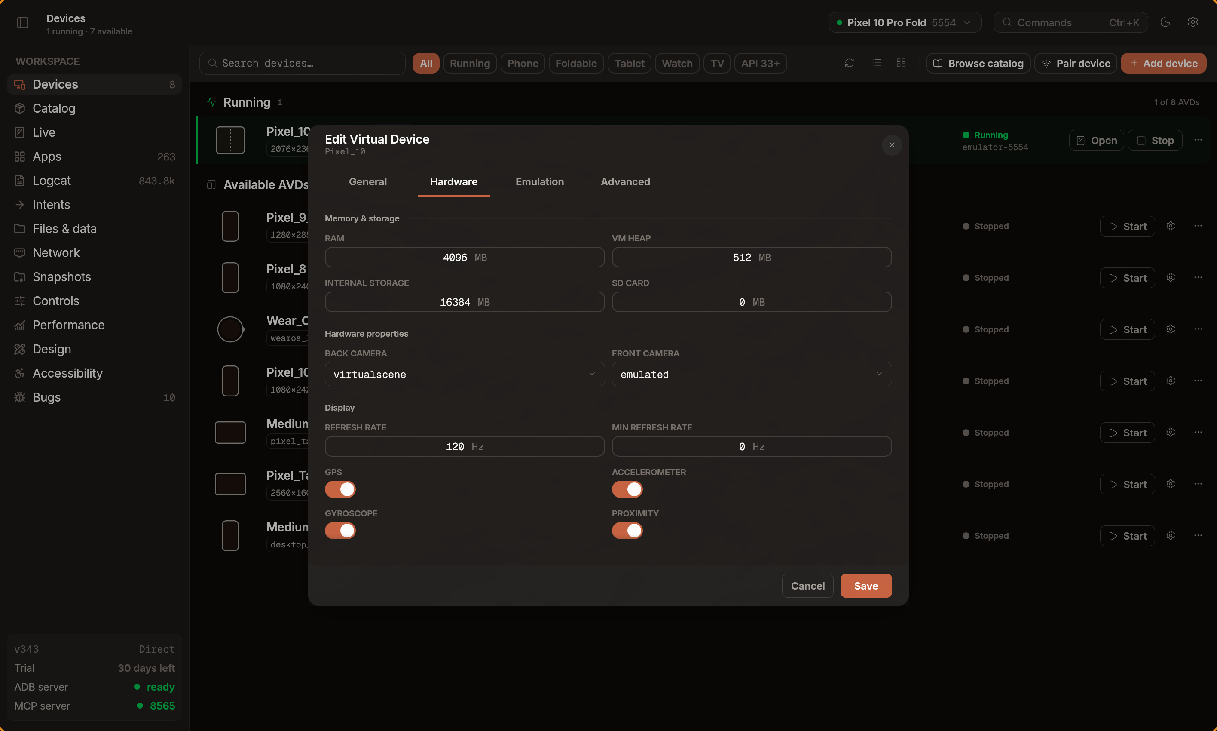Expand the Front Camera dropdown
This screenshot has width=1217, height=731.
(752, 375)
